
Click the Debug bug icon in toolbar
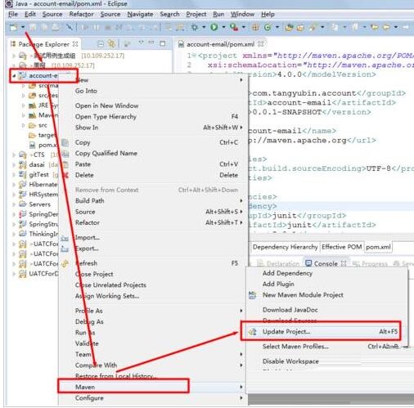tap(195, 27)
